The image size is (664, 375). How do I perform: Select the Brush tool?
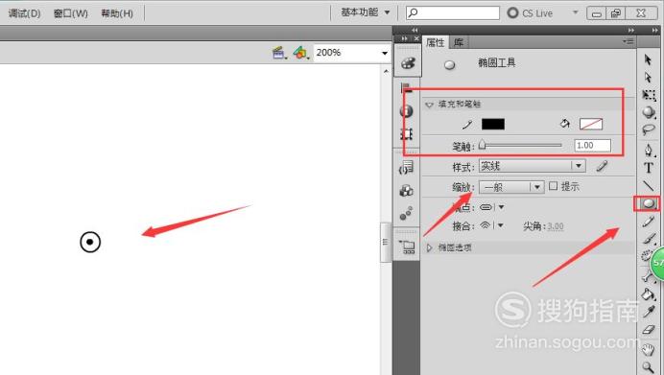(x=649, y=239)
